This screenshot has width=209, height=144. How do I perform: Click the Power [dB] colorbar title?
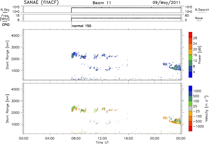pos(200,55)
